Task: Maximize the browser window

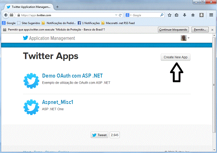Action: (x=202, y=2)
